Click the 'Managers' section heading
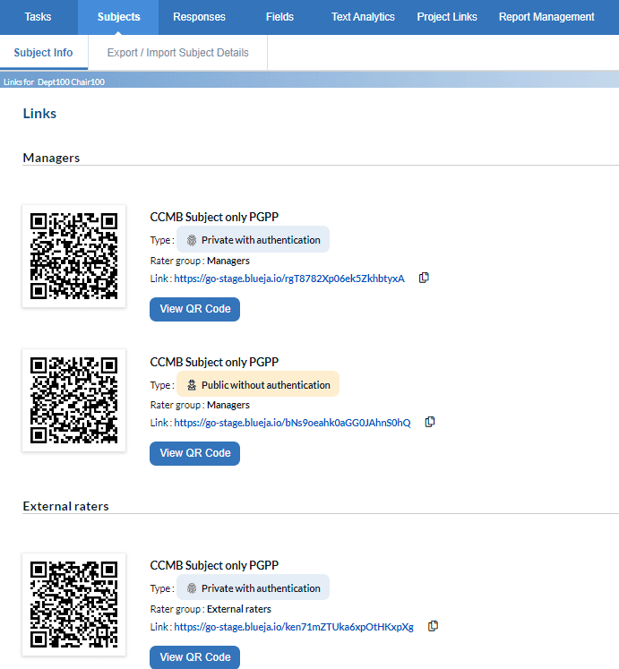 pos(51,158)
